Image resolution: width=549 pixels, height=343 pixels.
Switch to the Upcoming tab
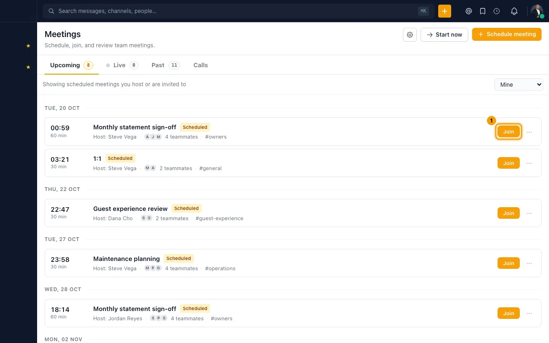click(71, 65)
